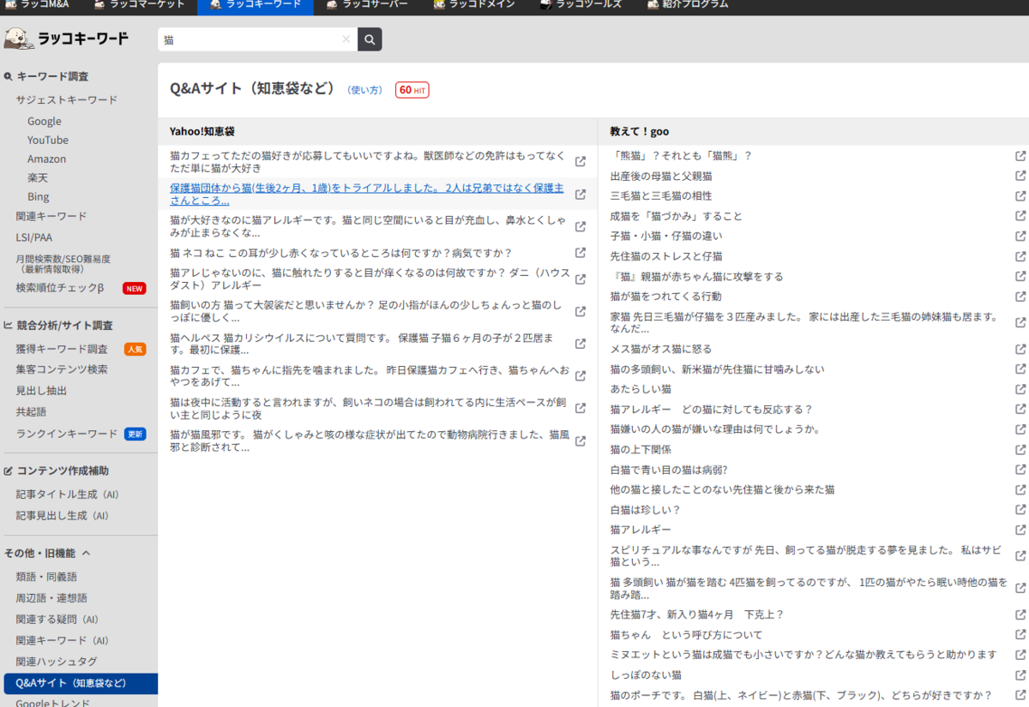Open 紹介プログラム tab
1029x707 pixels.
click(686, 5)
